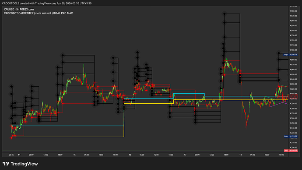Click the Low price label 4,723.36
This screenshot has width=302, height=170.
pyautogui.click(x=291, y=136)
